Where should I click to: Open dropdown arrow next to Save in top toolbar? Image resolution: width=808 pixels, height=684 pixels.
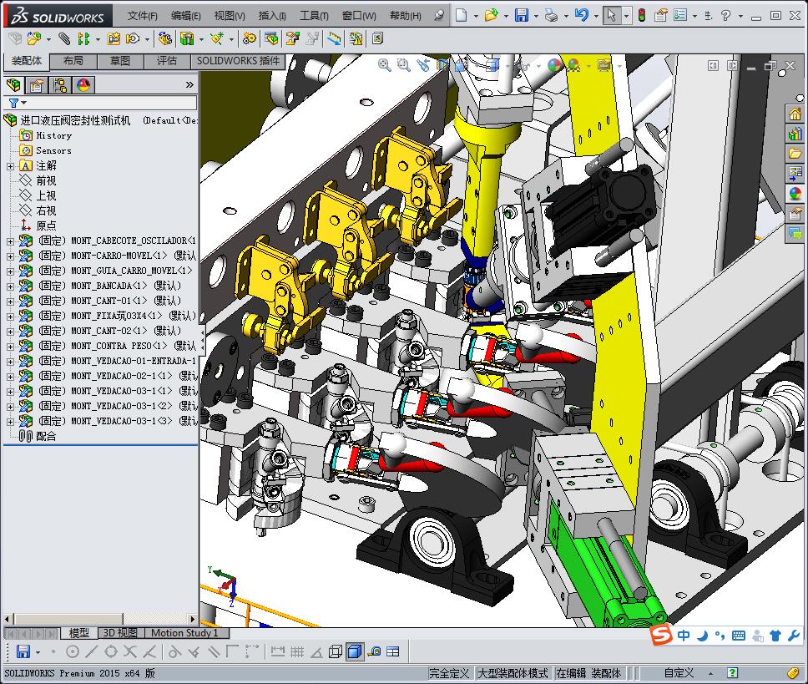click(x=536, y=16)
